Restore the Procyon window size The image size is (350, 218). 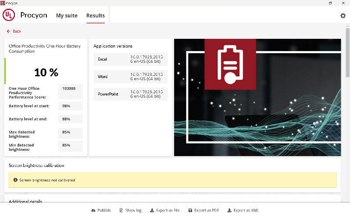coord(330,3)
